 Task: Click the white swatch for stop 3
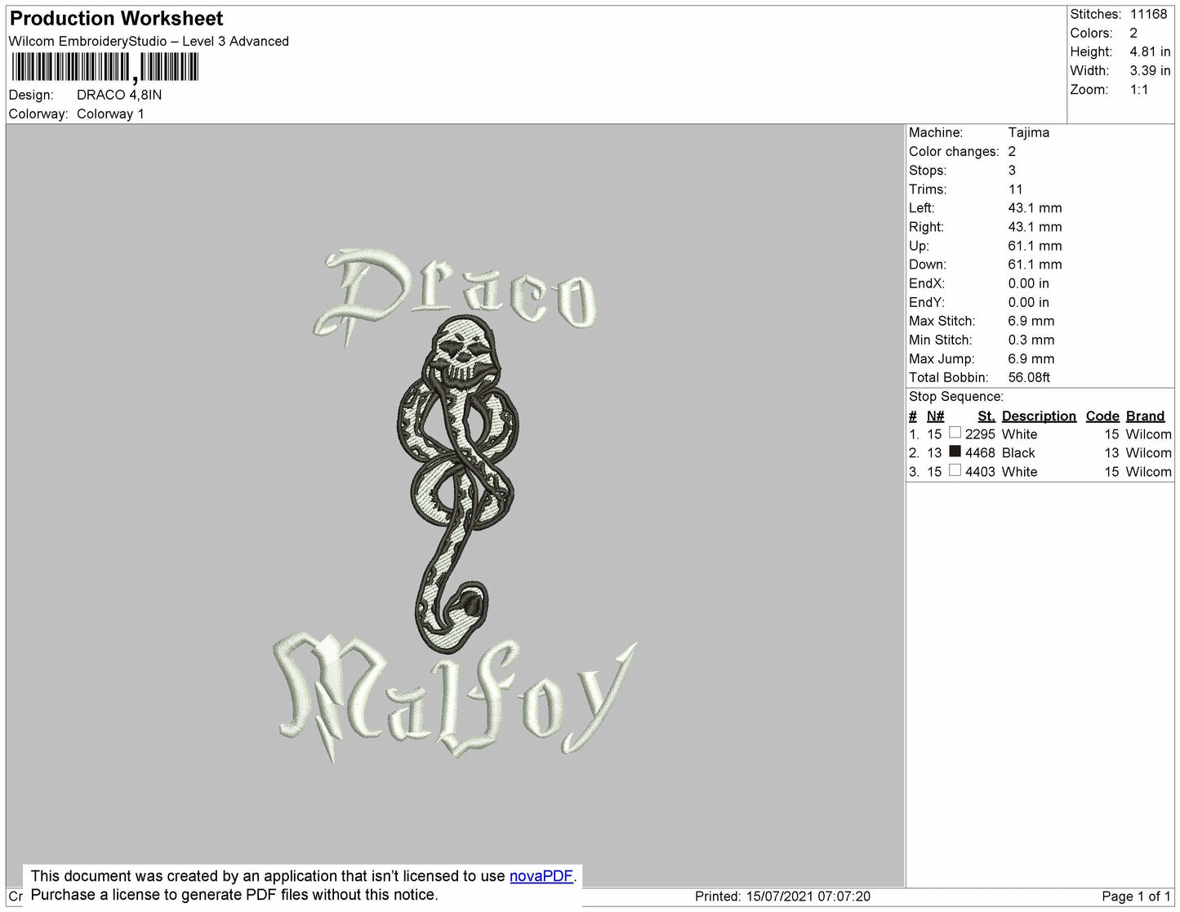pos(955,470)
